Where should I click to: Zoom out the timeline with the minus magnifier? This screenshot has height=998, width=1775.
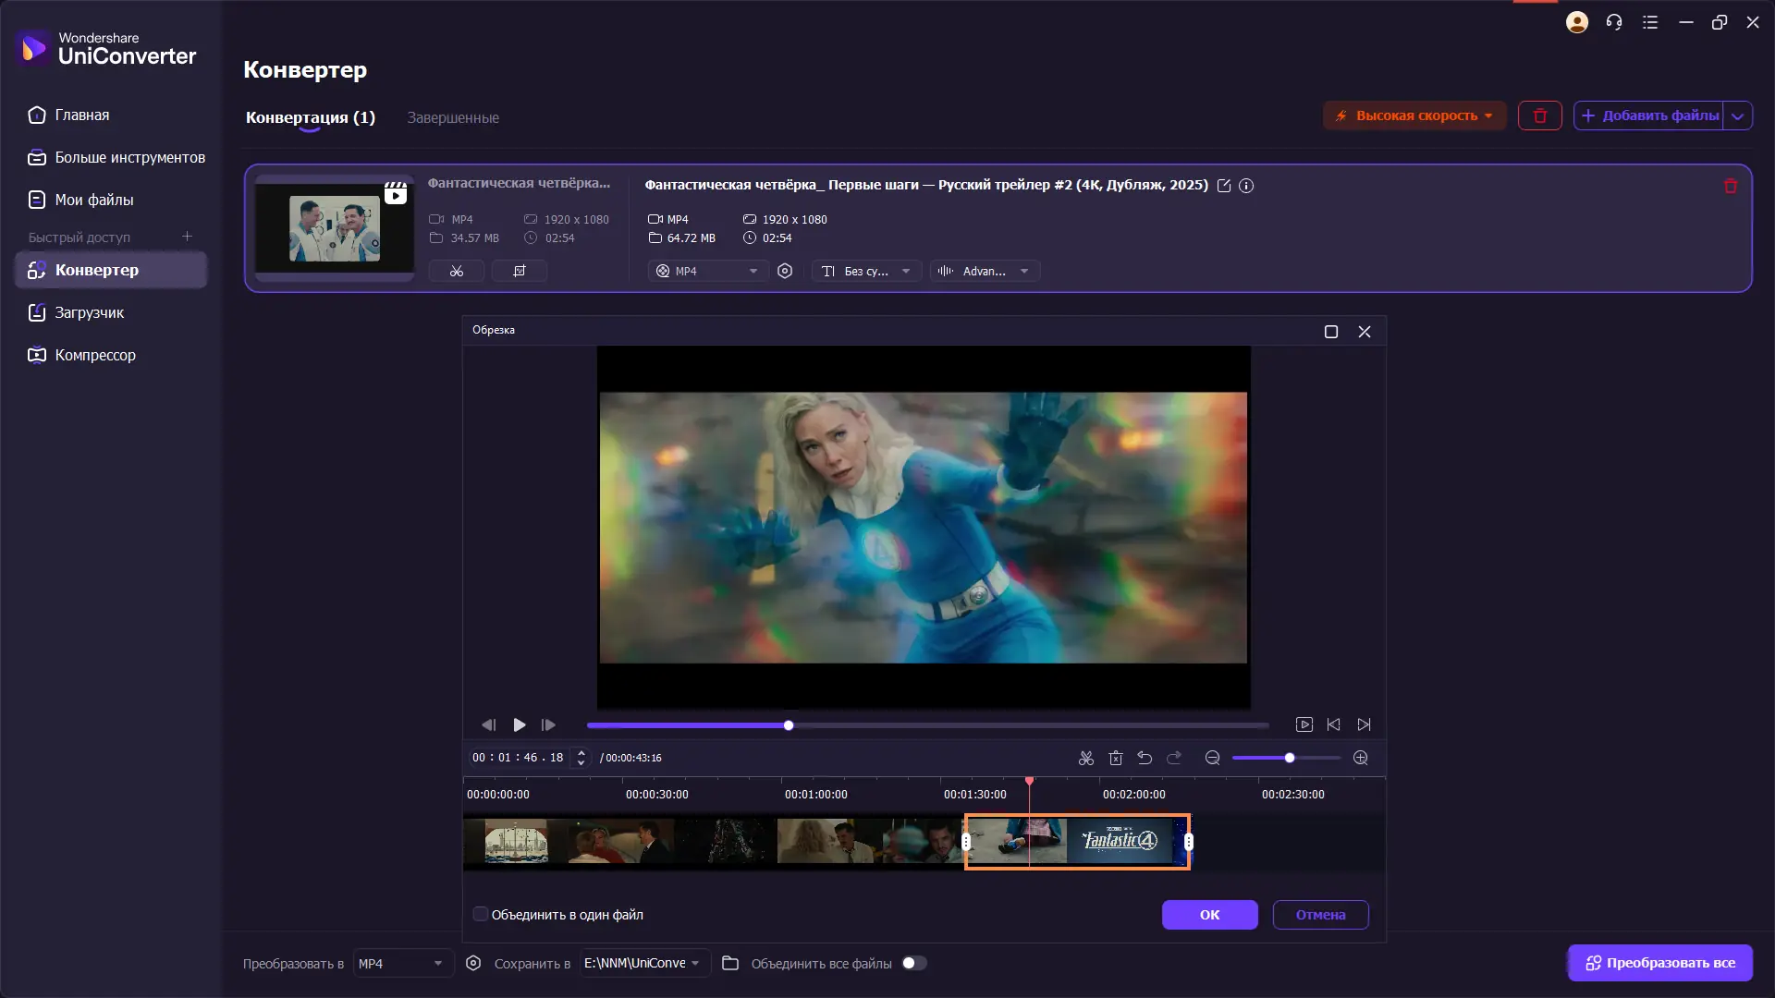[1213, 758]
